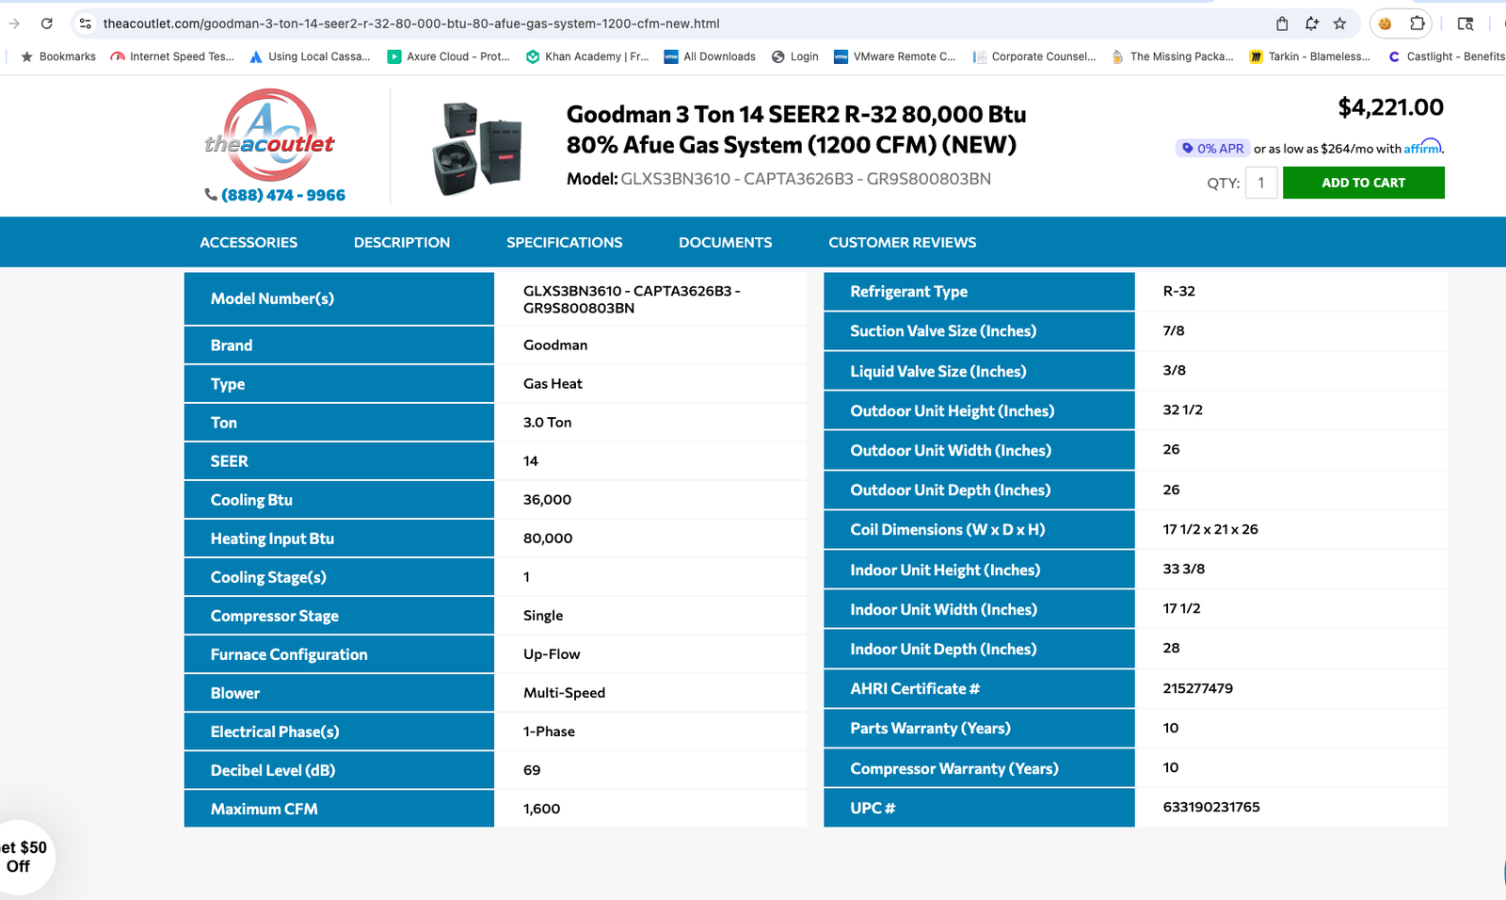This screenshot has width=1506, height=900.
Task: Click the Goodman system product thumbnail
Action: coord(477,148)
